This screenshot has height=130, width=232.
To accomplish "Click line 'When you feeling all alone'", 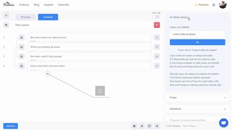I will pos(89,47).
